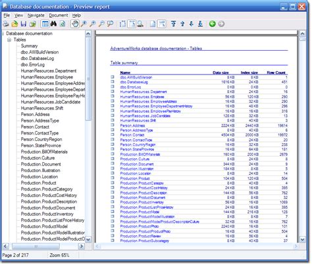Open Find with the binoculars icon
The height and width of the screenshot is (265, 312).
pyautogui.click(x=53, y=24)
